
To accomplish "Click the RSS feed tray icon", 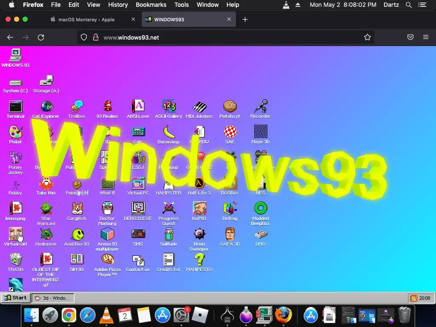I will click(413, 298).
